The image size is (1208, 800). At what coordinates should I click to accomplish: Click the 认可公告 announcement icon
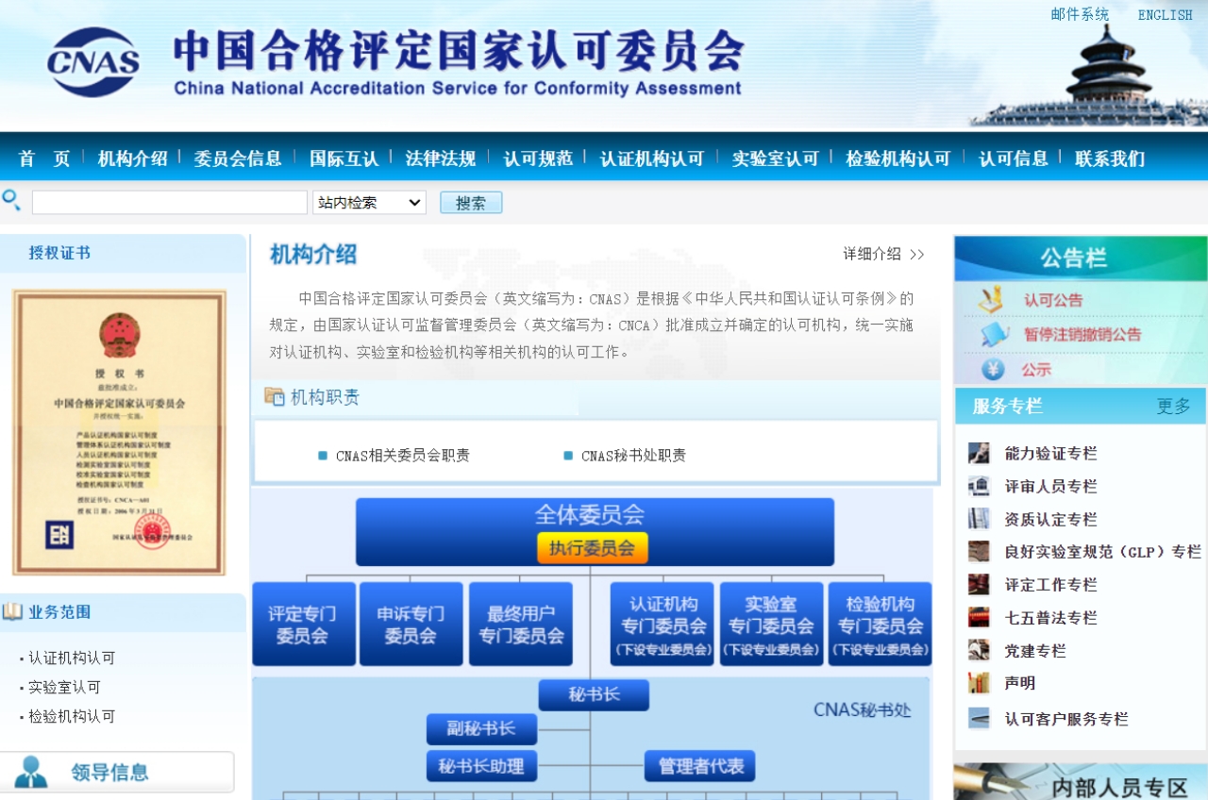(991, 300)
